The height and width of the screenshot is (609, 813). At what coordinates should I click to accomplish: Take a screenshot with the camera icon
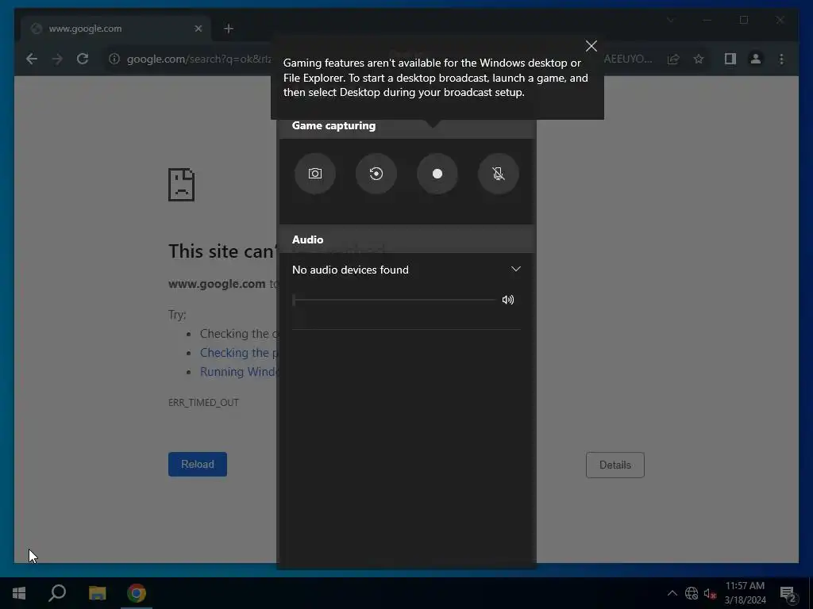314,174
